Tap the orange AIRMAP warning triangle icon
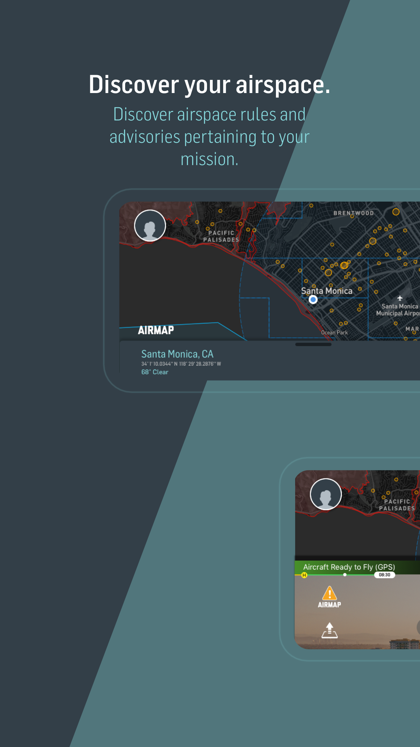This screenshot has height=747, width=420. pyautogui.click(x=329, y=593)
